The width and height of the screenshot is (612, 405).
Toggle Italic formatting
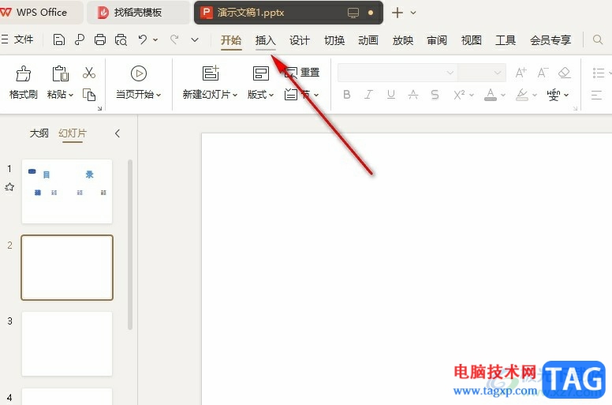[368, 95]
